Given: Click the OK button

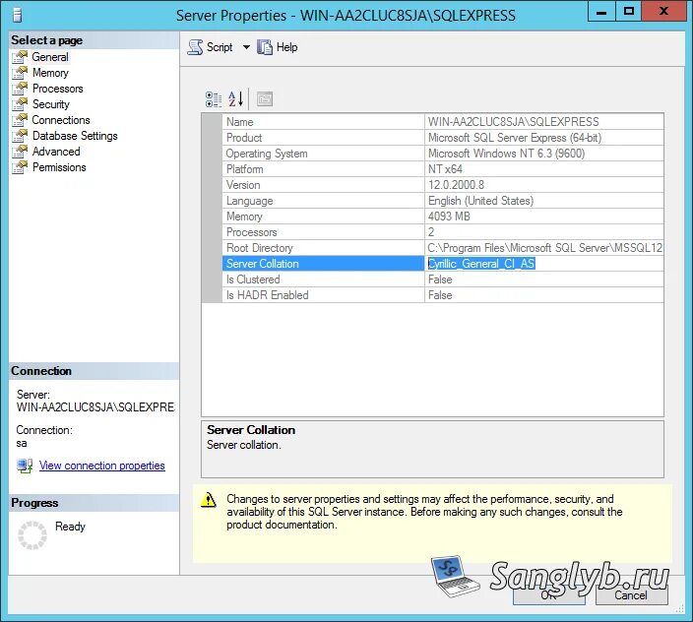Looking at the screenshot, I should click(x=548, y=595).
